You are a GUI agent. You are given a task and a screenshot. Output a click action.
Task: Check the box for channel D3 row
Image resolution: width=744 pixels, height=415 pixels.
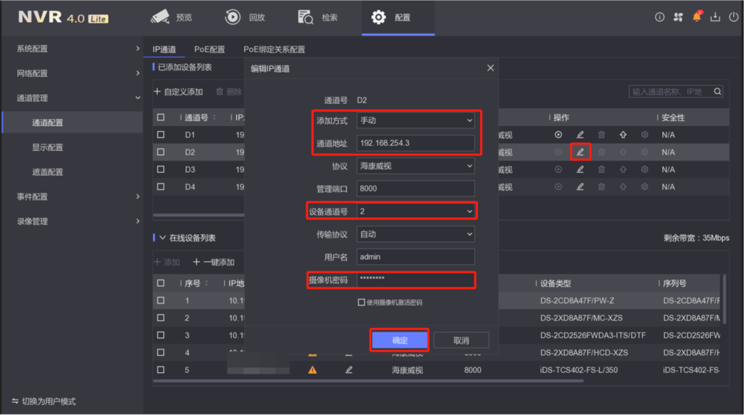[x=161, y=169]
